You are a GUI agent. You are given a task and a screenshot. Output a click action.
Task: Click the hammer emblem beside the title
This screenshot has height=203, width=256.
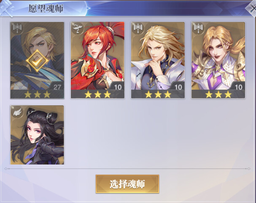click(x=6, y=8)
